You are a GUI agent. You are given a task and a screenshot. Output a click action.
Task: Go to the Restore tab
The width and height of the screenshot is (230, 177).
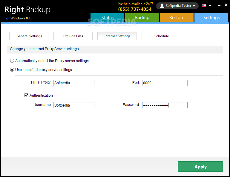(x=177, y=18)
